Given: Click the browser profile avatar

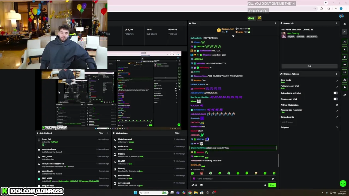Looking at the screenshot, I should coord(341,9).
